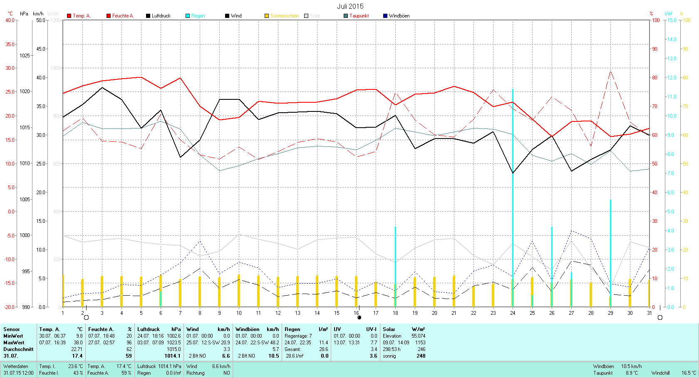This screenshot has width=699, height=378.
Task: Select the 'Taupunkt' legend label
Action: click(x=359, y=16)
